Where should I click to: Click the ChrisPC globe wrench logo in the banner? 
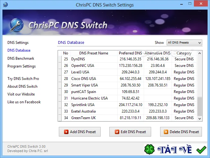(x=17, y=25)
